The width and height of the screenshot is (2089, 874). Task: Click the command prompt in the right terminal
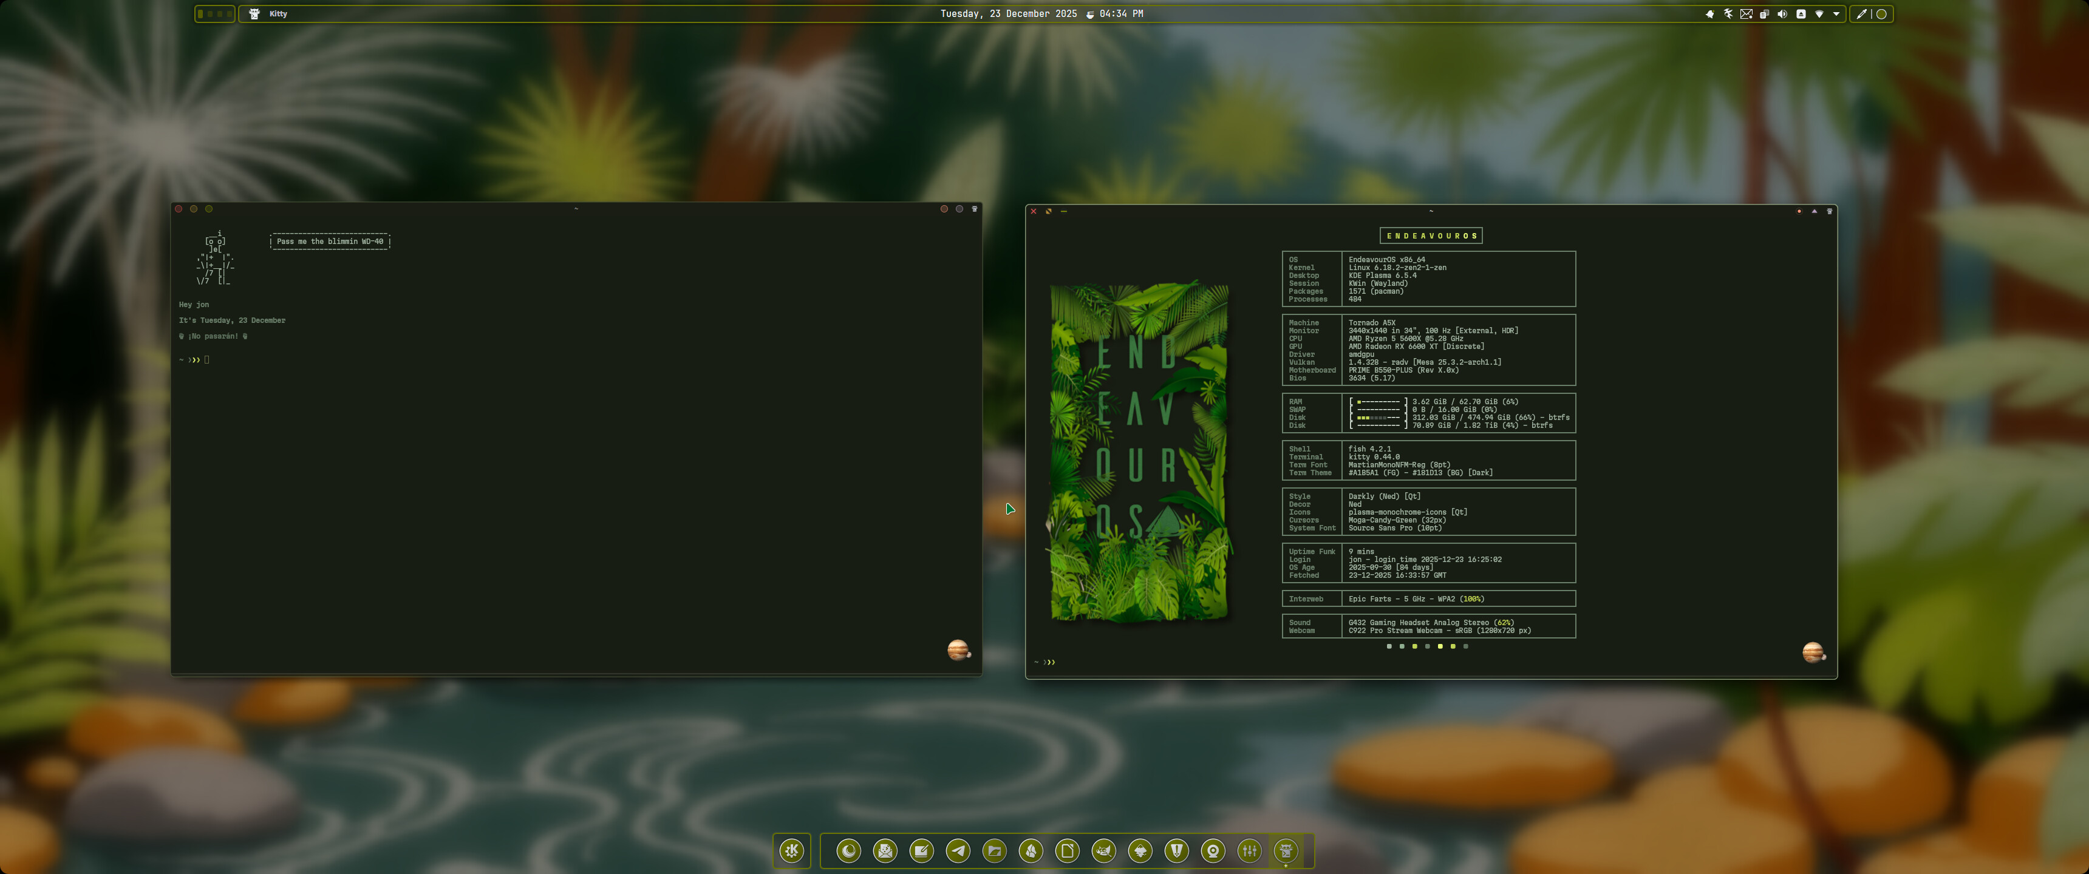pos(1044,662)
